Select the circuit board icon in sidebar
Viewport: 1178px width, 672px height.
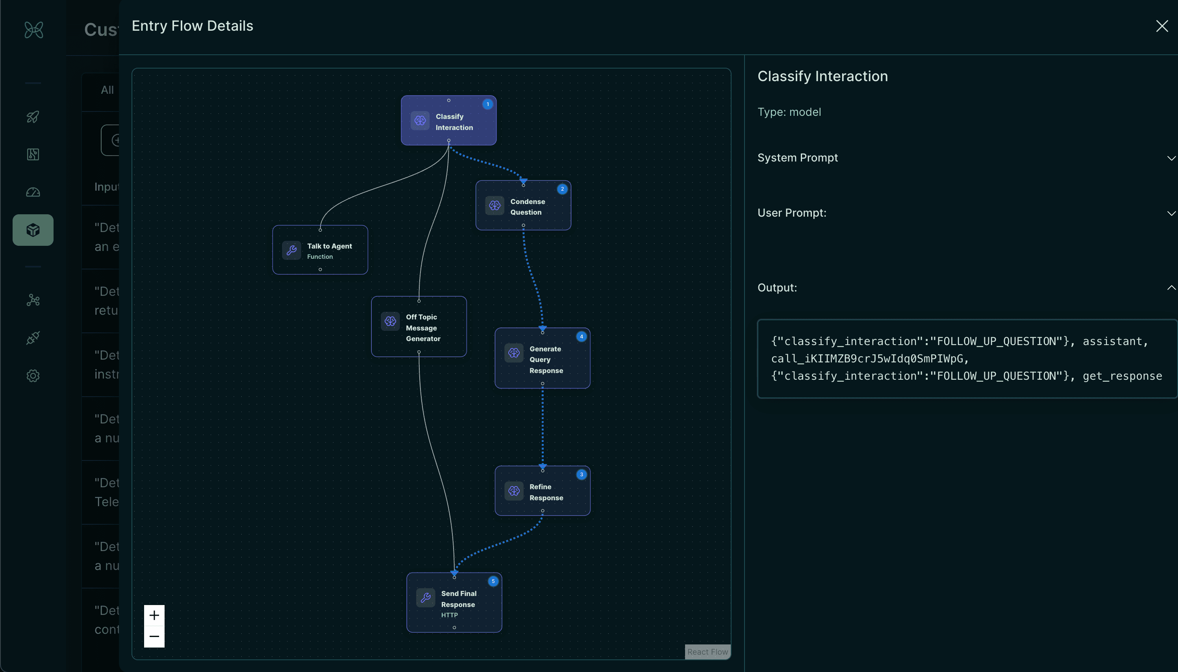coord(33,155)
